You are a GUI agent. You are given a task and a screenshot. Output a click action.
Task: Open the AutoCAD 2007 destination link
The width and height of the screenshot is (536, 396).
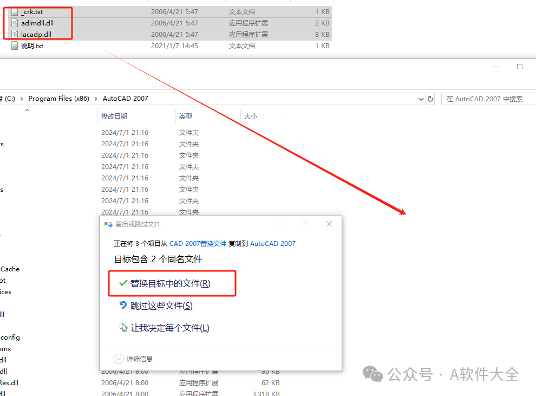tap(273, 243)
